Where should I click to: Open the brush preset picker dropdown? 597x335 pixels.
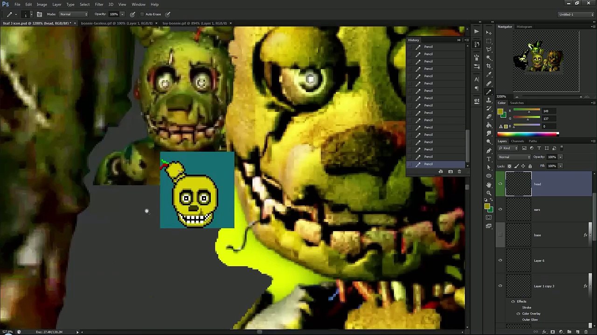point(31,14)
